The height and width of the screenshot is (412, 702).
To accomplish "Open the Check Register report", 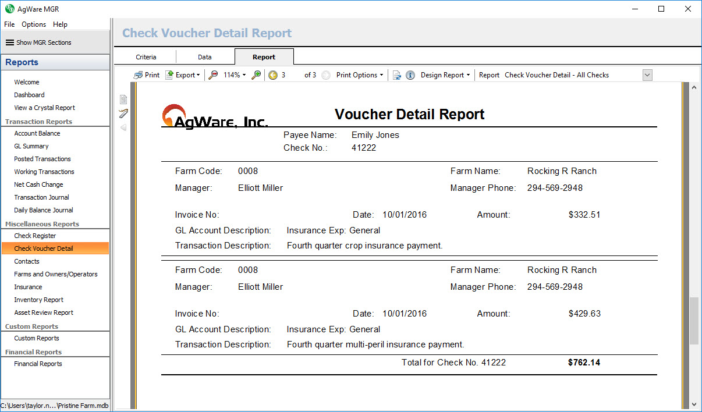I will (35, 236).
